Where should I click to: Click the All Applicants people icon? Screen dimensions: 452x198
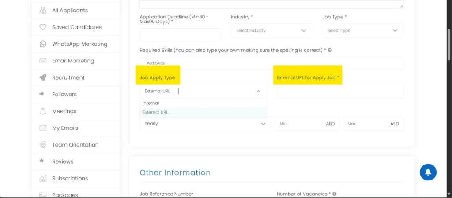(43, 11)
